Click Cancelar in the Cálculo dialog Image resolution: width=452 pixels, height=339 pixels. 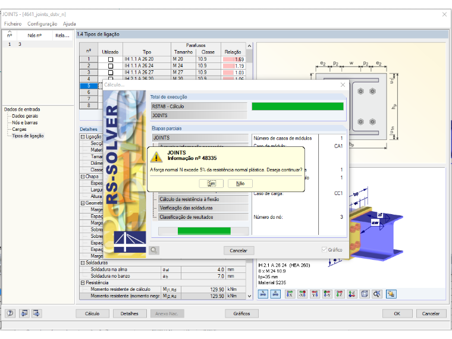click(238, 250)
